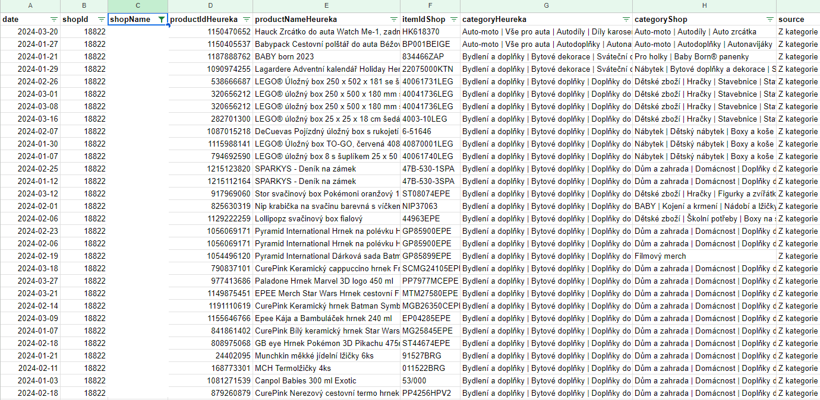The height and width of the screenshot is (400, 820).
Task: Select the "Epee Kája a Bambuláček hrnek" cell
Action: [327, 319]
